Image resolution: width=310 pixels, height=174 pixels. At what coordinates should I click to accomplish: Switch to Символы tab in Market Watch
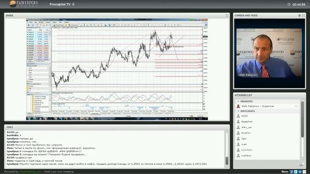point(30,61)
